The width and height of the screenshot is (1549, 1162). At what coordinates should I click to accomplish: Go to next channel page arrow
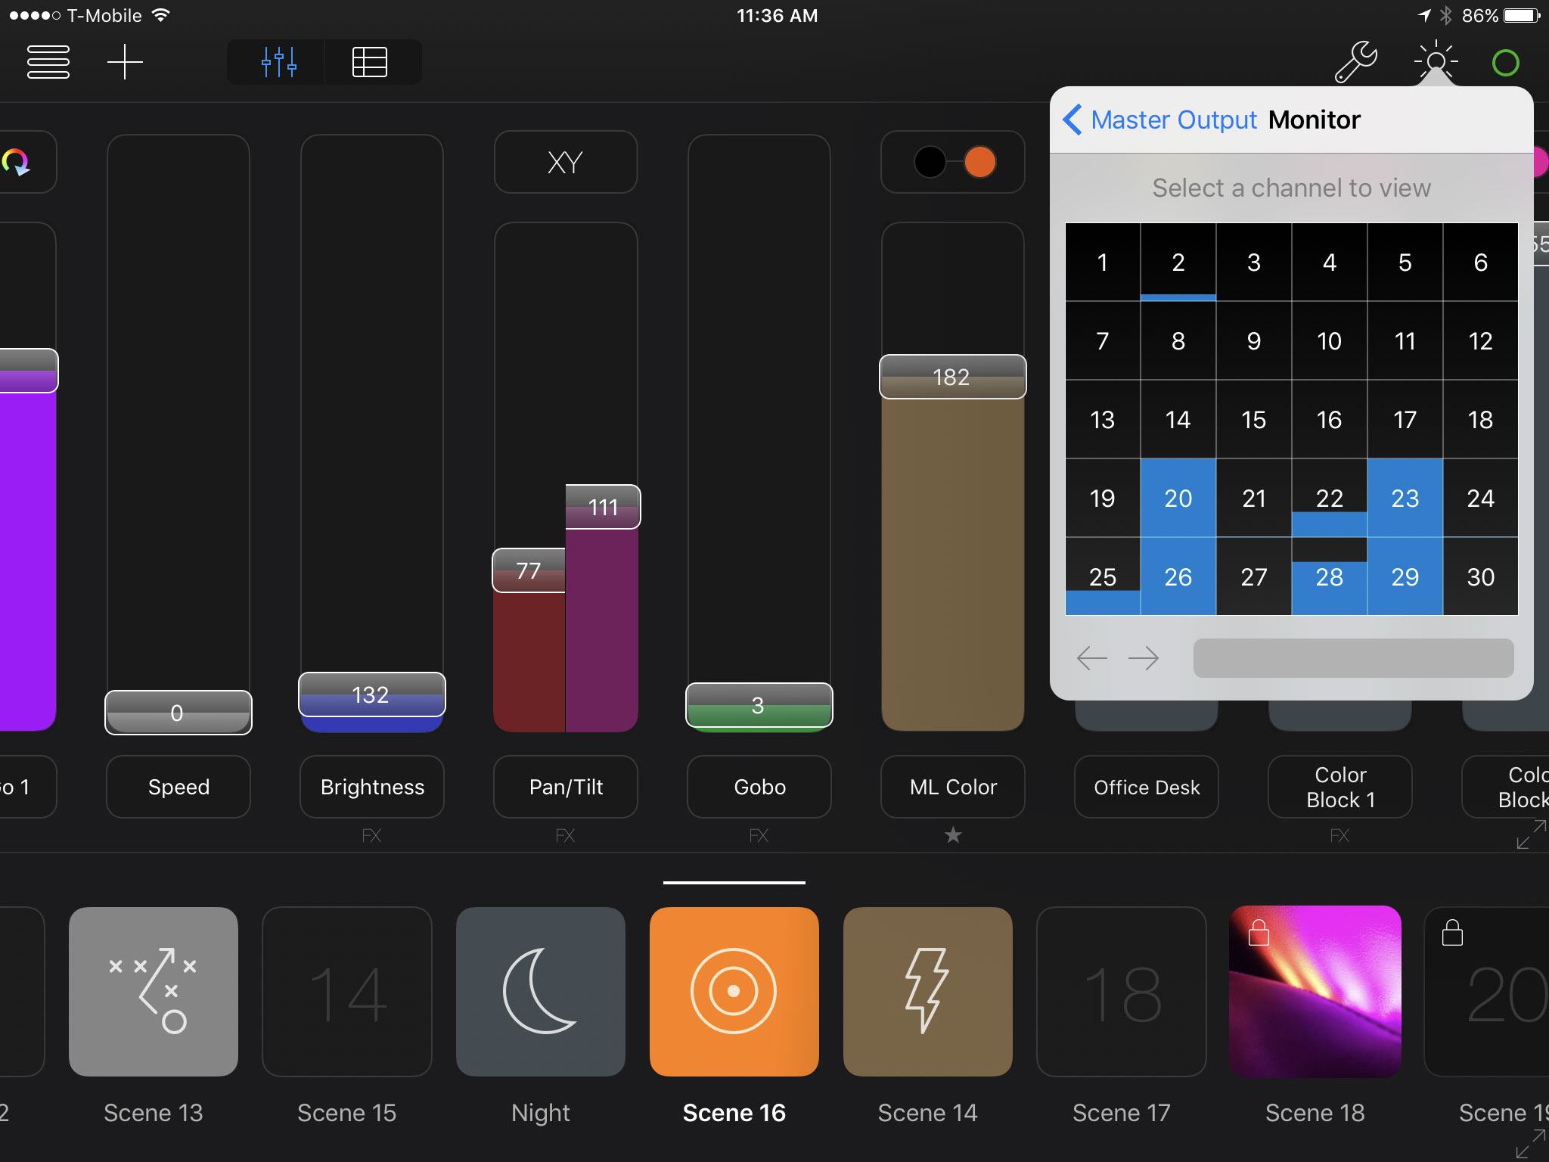pyautogui.click(x=1143, y=658)
